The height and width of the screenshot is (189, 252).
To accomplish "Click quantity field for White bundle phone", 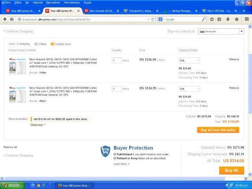I will tap(117, 60).
